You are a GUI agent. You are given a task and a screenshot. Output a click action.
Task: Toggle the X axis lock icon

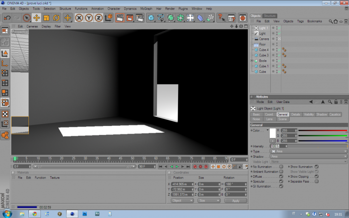point(79,18)
